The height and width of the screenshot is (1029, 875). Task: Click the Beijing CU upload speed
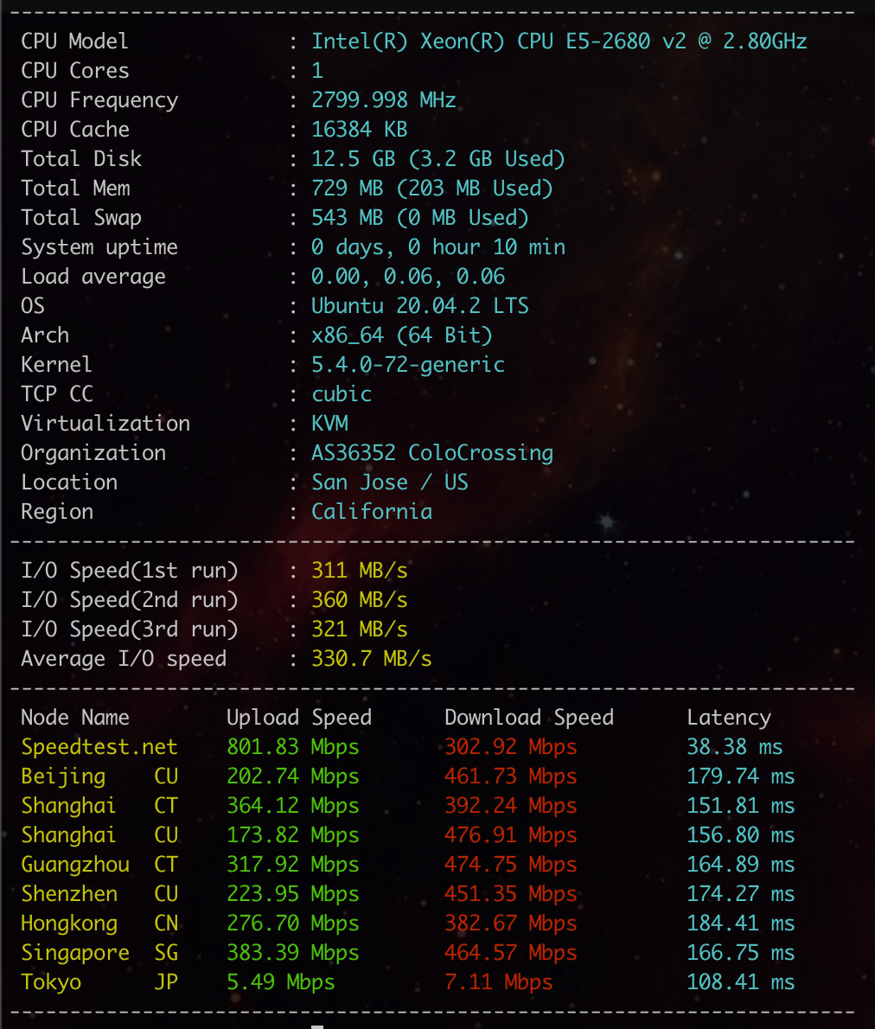292,777
